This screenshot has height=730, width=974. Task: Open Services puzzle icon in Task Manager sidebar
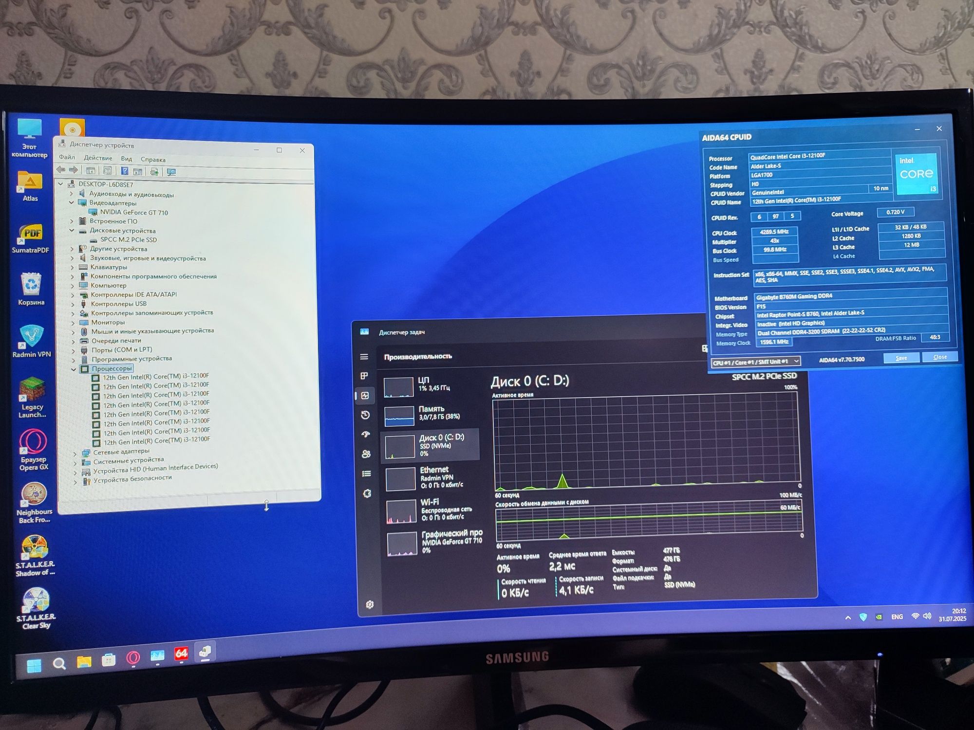click(367, 493)
